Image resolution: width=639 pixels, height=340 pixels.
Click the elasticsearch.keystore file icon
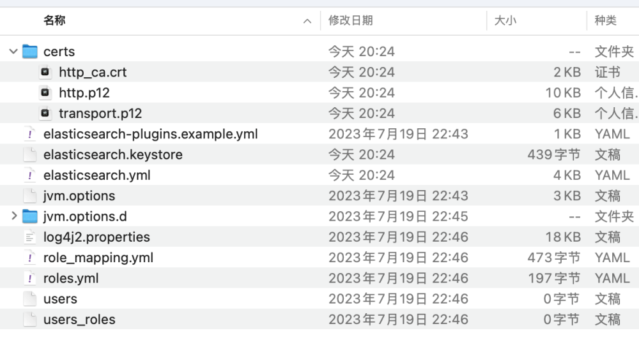pos(30,155)
